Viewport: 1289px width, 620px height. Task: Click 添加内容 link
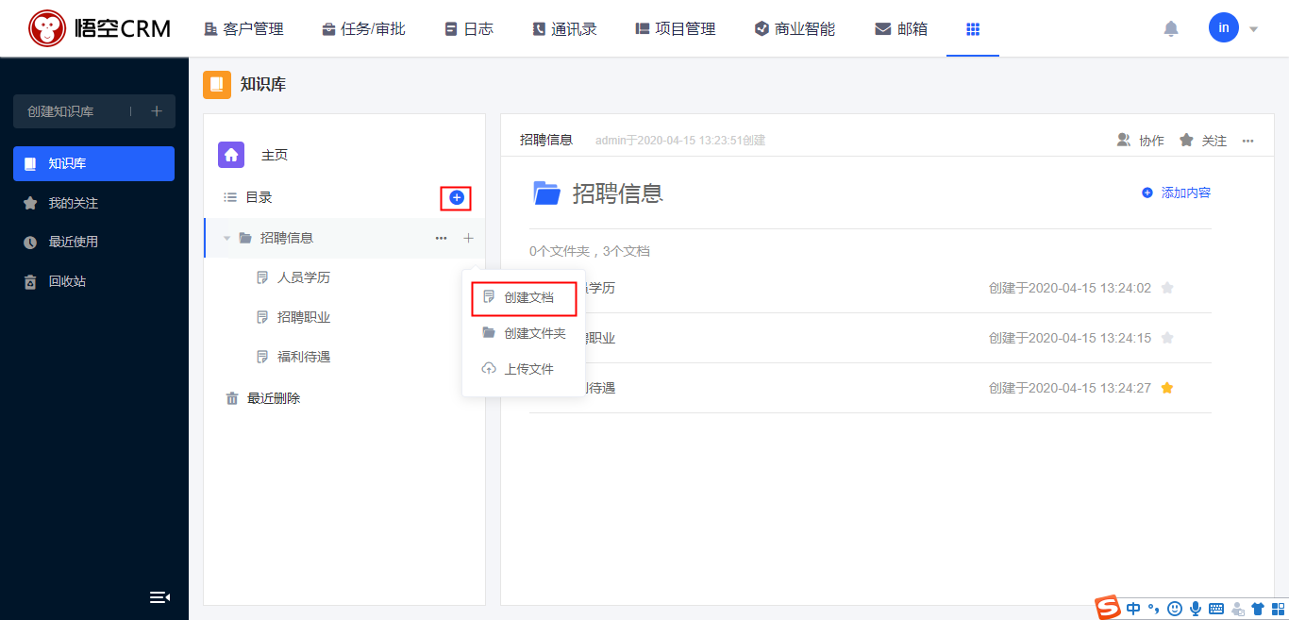pos(1176,193)
